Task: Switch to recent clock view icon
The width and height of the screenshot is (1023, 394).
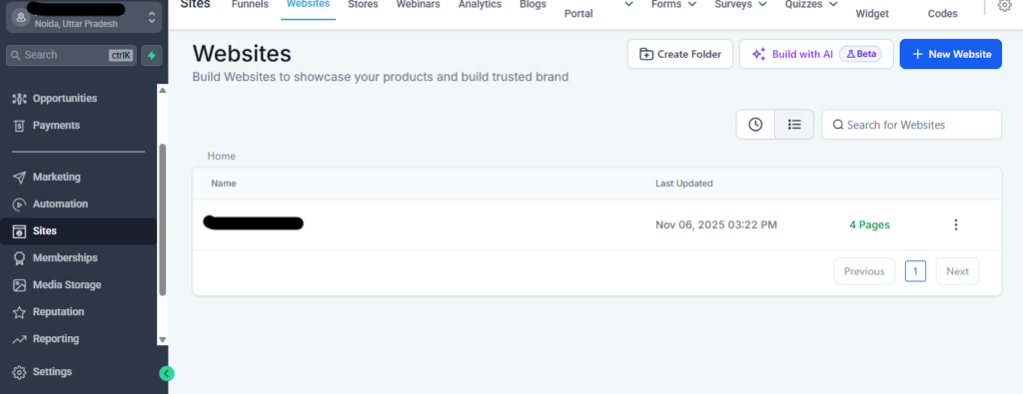Action: pyautogui.click(x=755, y=125)
